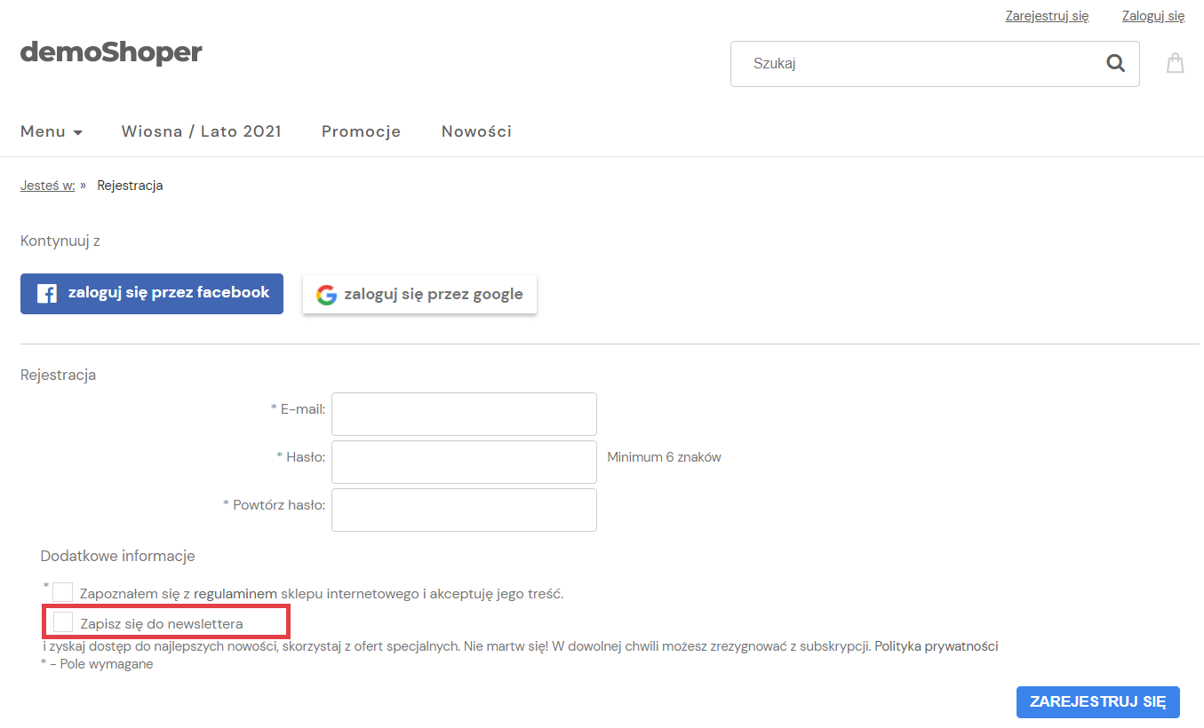Click the 'zaloguj się przez facebook' button
Screen dimensions: 1204x728
click(x=151, y=293)
